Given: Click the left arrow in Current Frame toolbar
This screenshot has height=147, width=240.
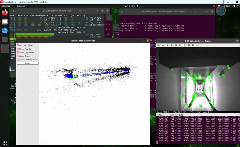Looking at the screenshot, I should click(159, 45).
